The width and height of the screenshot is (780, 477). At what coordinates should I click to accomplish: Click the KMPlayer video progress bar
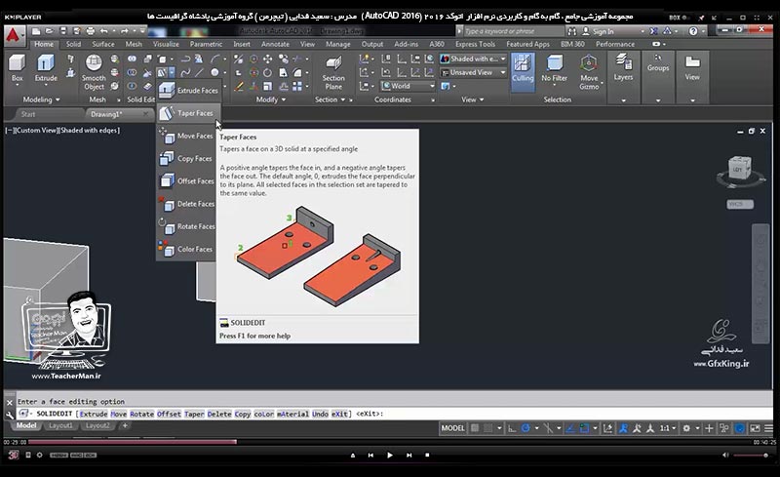(389, 442)
